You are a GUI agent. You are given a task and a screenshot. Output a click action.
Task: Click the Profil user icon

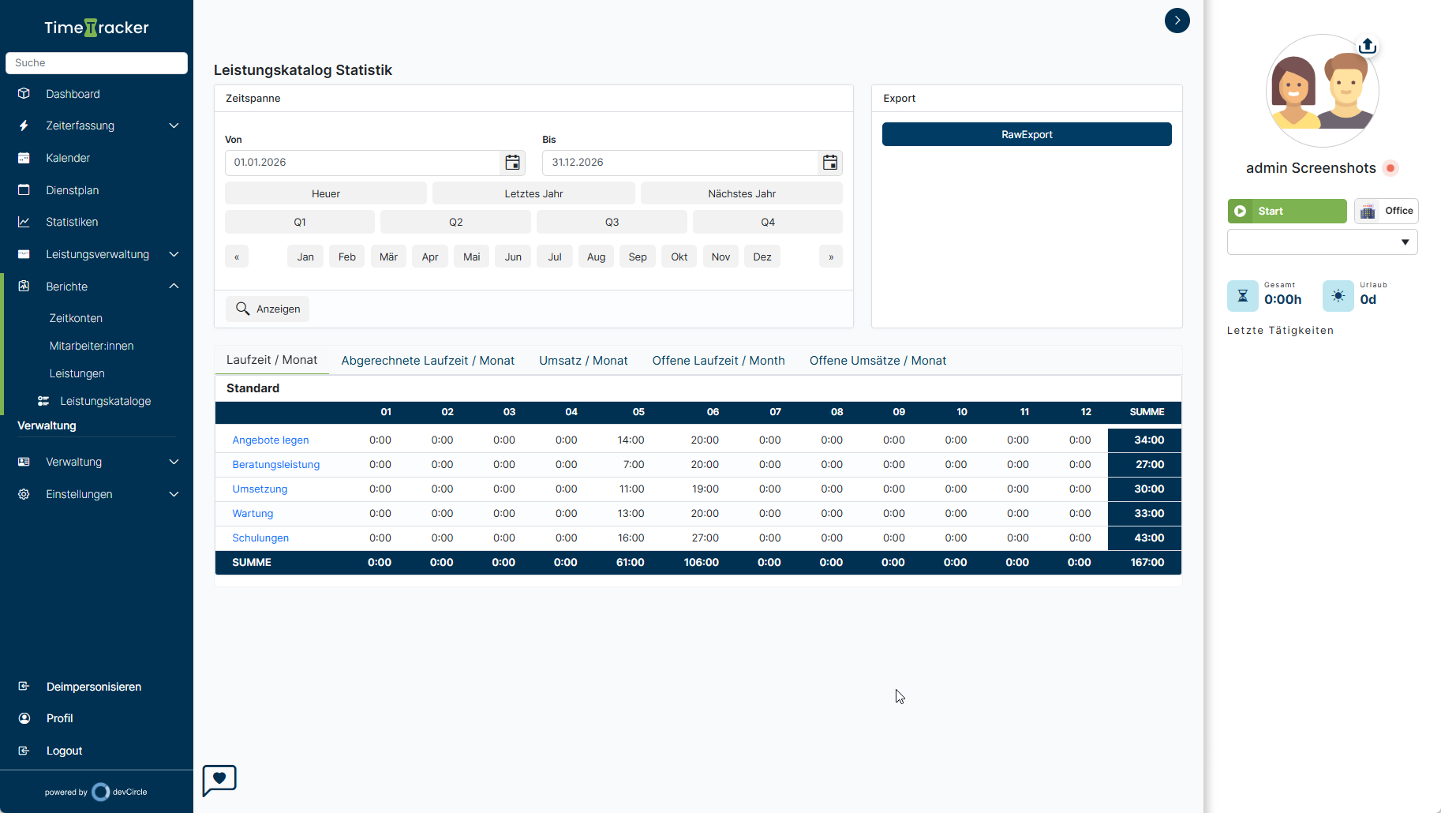click(x=24, y=718)
